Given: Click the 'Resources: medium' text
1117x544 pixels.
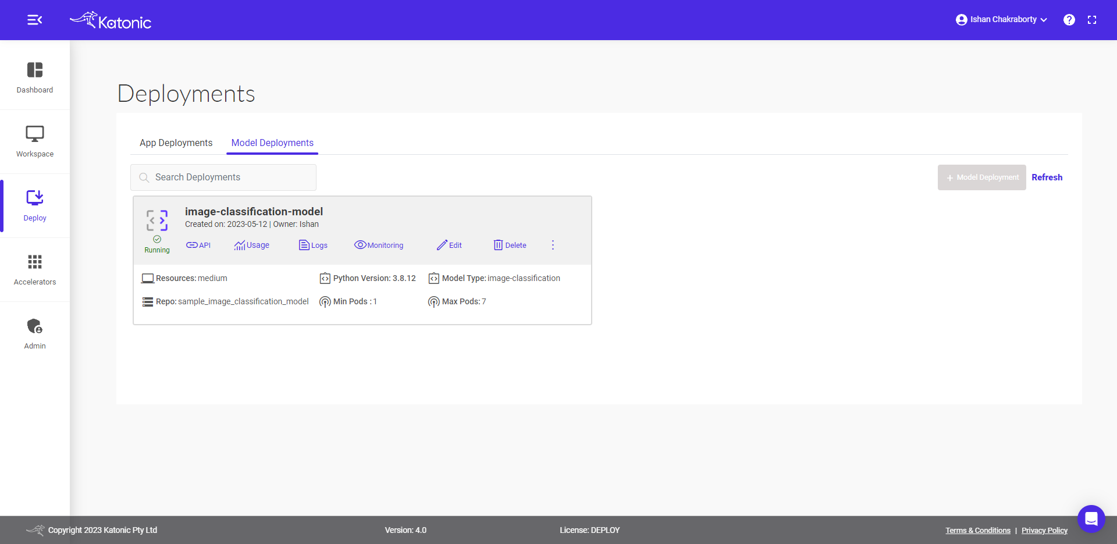Looking at the screenshot, I should pyautogui.click(x=191, y=278).
